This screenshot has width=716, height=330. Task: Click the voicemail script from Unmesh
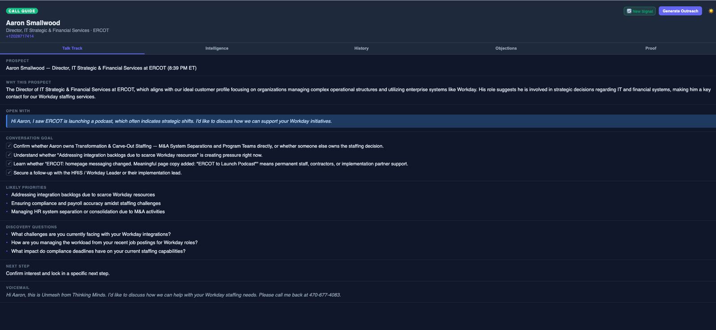click(173, 295)
